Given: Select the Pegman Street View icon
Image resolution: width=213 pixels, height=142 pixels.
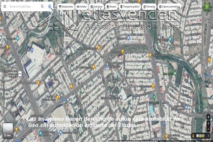Looking at the screenshot, I should click(x=193, y=136).
